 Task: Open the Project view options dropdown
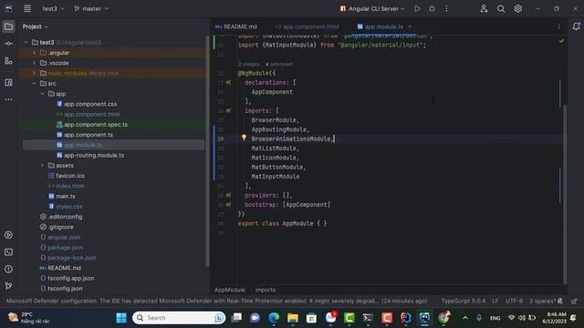tap(36, 26)
